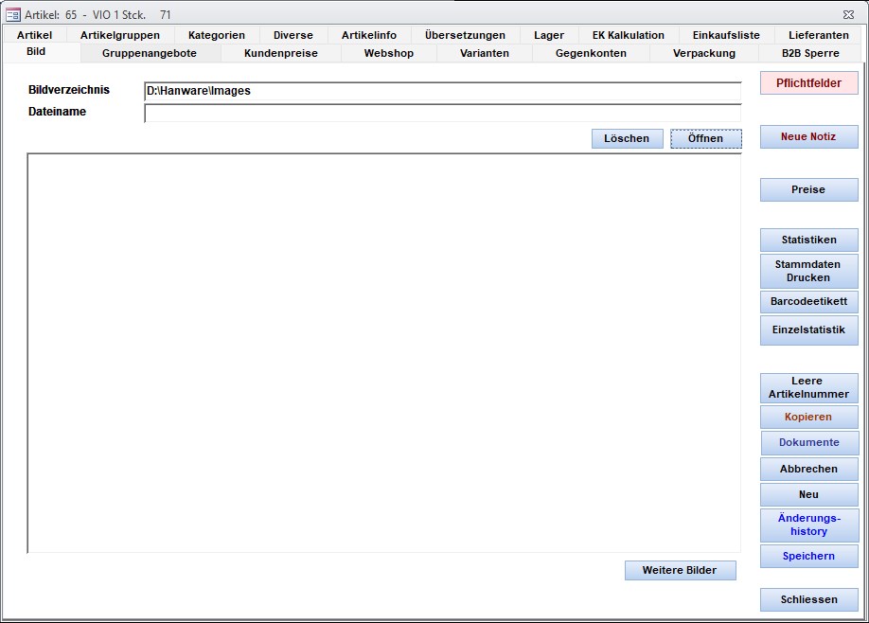Click the Barcodeetikett button
Image resolution: width=869 pixels, height=623 pixels.
[x=808, y=301]
